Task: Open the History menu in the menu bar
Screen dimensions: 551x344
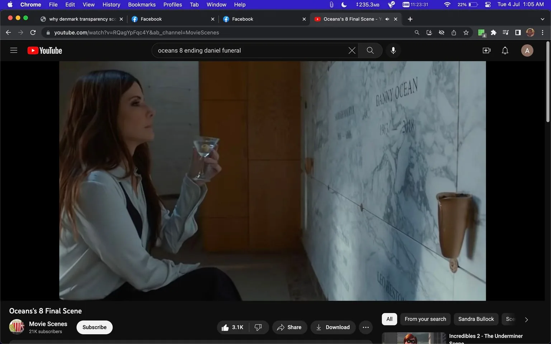Action: pyautogui.click(x=111, y=5)
